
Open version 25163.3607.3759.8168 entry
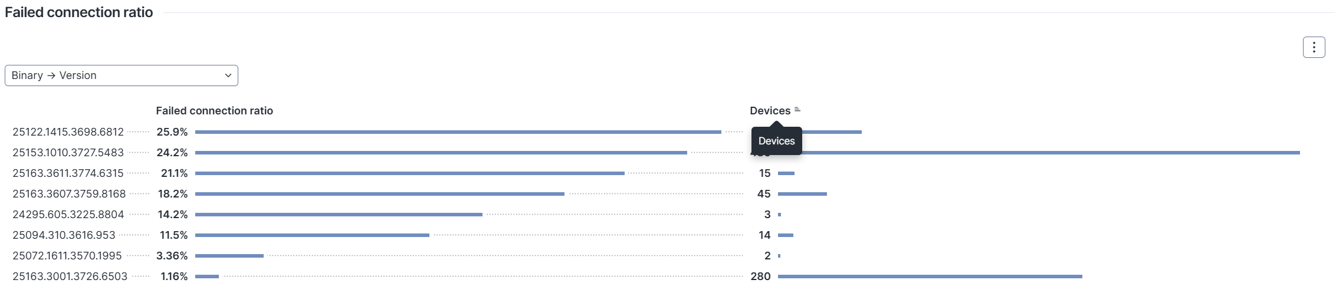click(x=69, y=194)
